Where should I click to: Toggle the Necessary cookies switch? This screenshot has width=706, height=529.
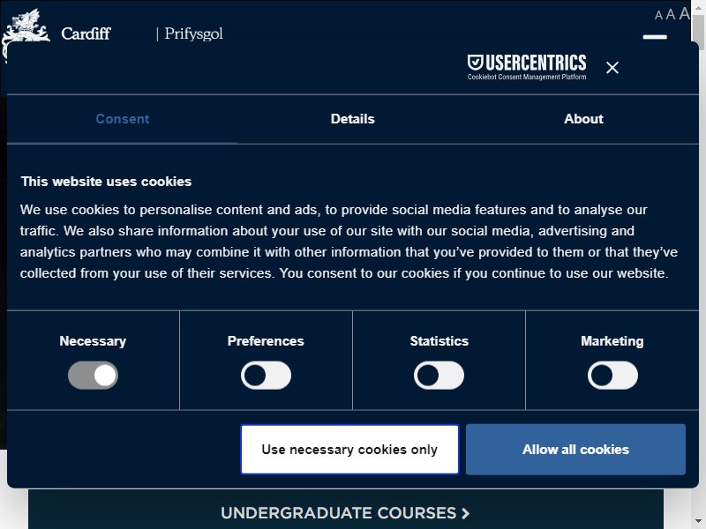(93, 376)
